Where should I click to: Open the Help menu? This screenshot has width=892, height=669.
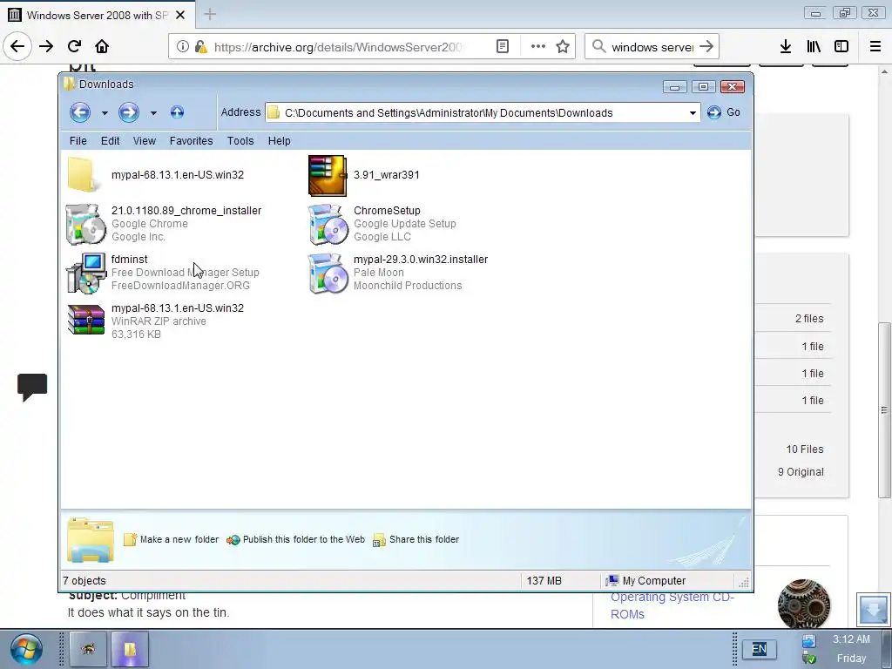coord(280,141)
